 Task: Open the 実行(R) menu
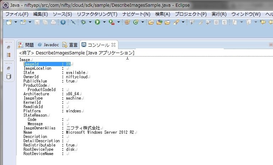click(x=219, y=14)
